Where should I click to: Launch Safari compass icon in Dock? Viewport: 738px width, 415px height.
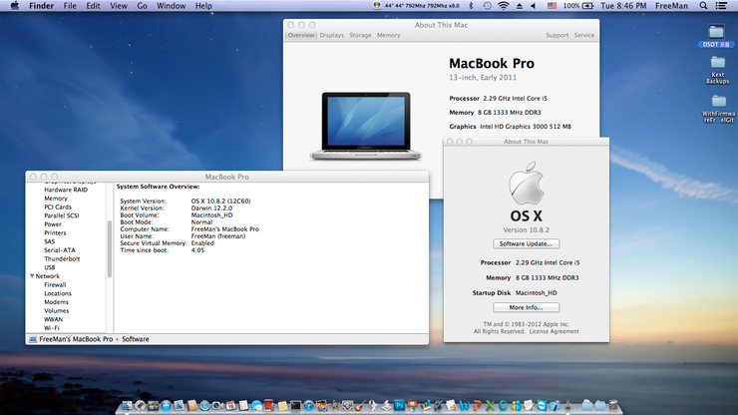point(204,405)
